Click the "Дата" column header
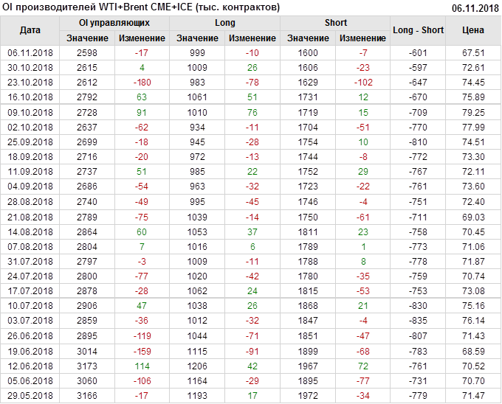 click(30, 30)
